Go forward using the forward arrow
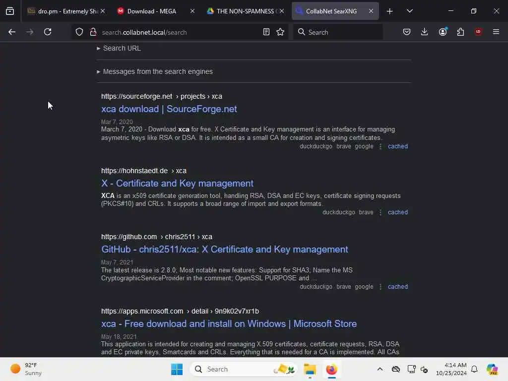The height and width of the screenshot is (381, 508). (x=29, y=32)
